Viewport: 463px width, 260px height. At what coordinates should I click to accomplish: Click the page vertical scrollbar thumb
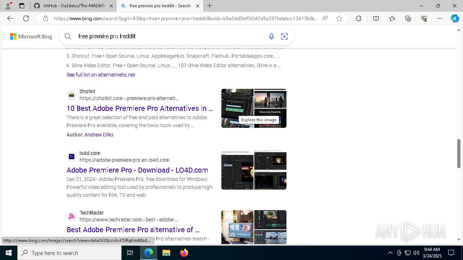[459, 153]
